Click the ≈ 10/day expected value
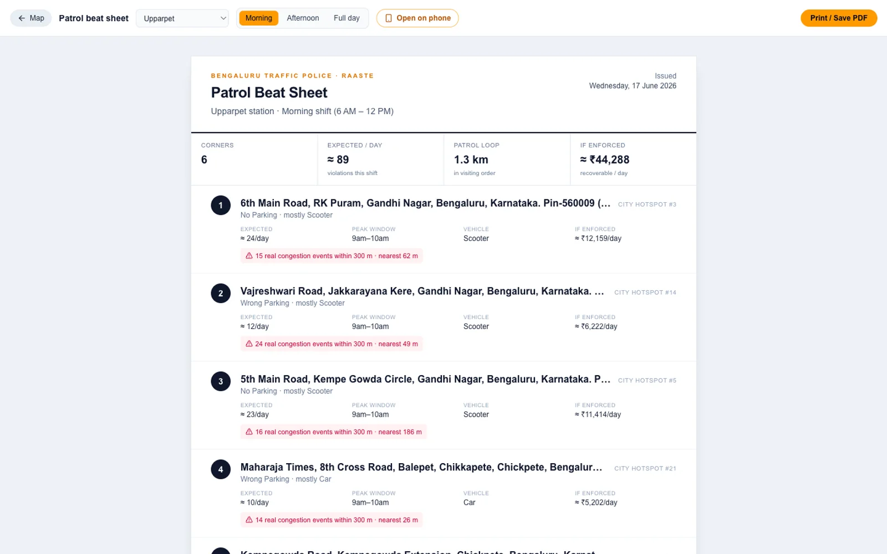This screenshot has width=887, height=554. (254, 503)
